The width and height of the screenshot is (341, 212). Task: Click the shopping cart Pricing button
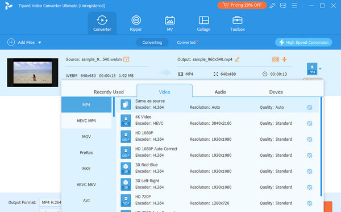242,5
